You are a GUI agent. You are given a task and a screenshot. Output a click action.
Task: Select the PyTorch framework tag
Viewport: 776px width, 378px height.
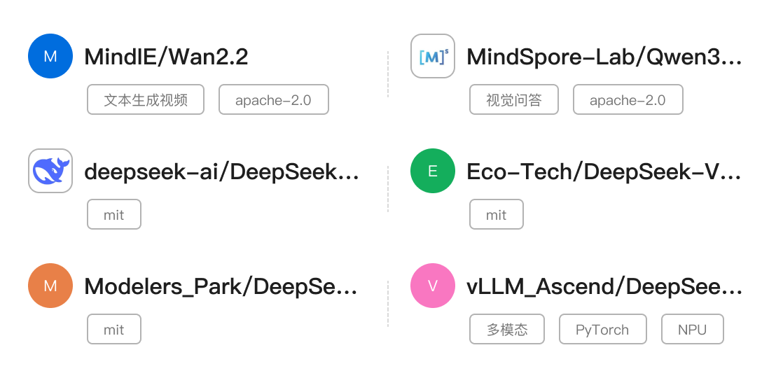coord(602,330)
